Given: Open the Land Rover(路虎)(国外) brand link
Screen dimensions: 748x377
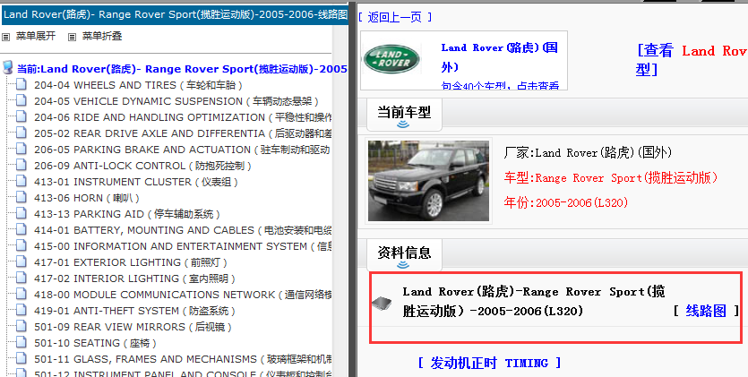Looking at the screenshot, I should (x=500, y=56).
